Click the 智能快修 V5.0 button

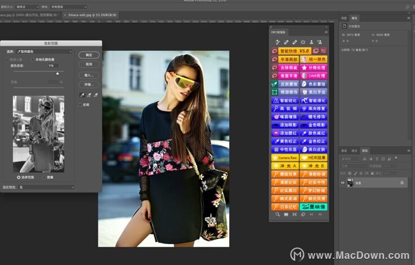pos(295,51)
